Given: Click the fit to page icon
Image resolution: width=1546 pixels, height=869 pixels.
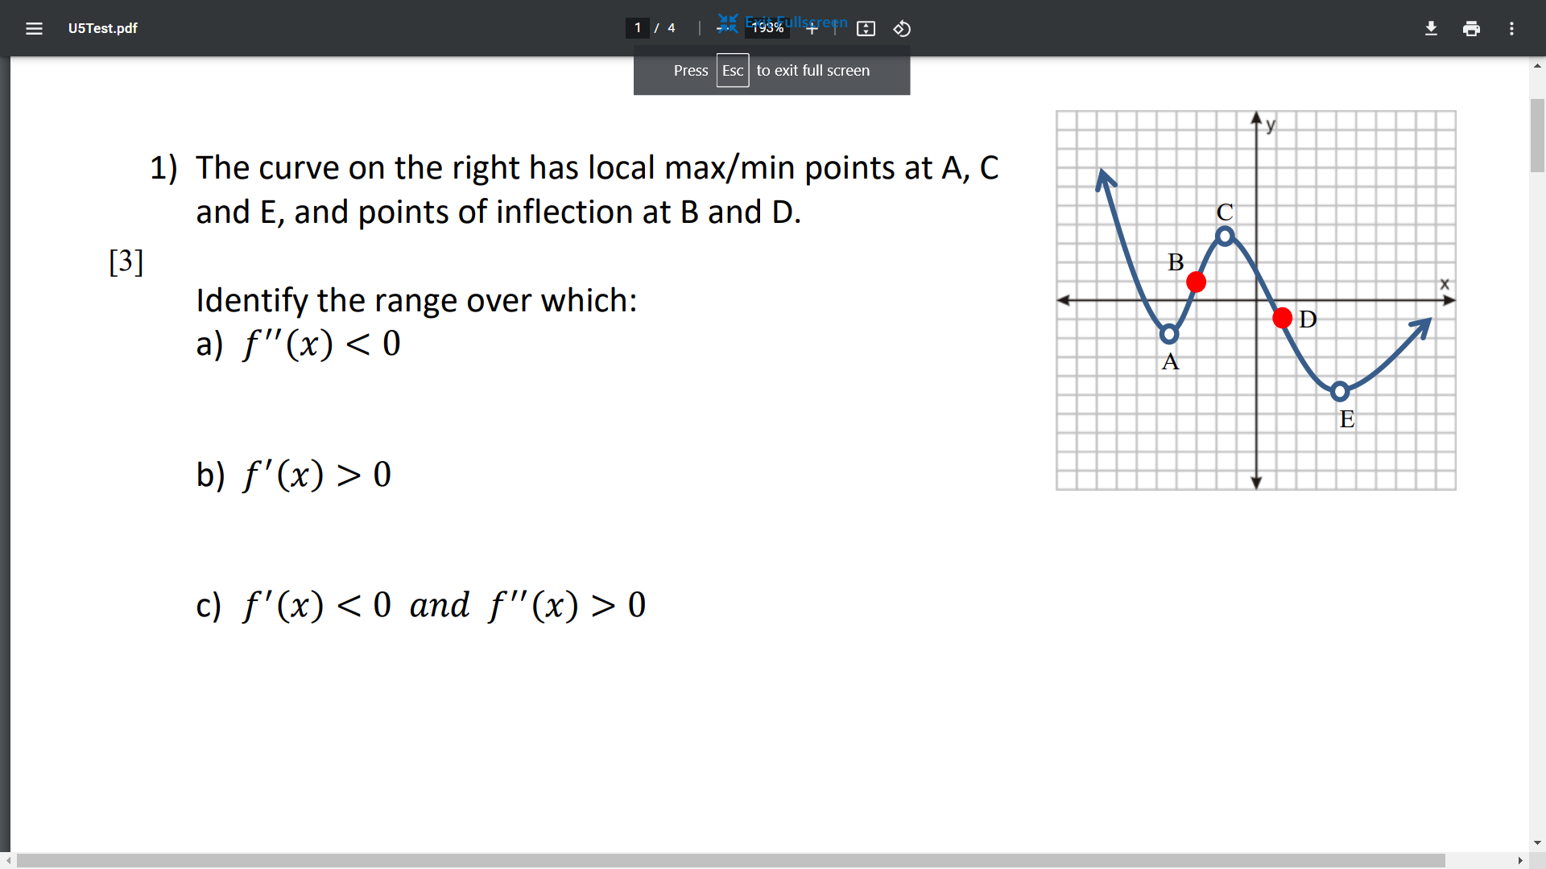Looking at the screenshot, I should pos(866,28).
